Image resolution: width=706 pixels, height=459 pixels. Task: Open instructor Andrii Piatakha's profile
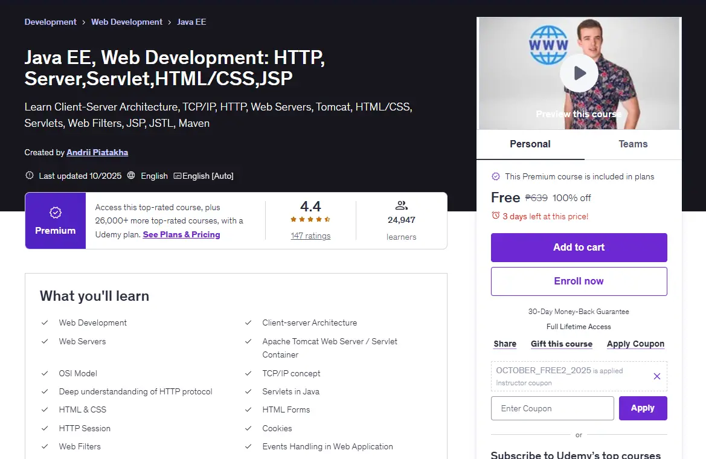coord(97,152)
